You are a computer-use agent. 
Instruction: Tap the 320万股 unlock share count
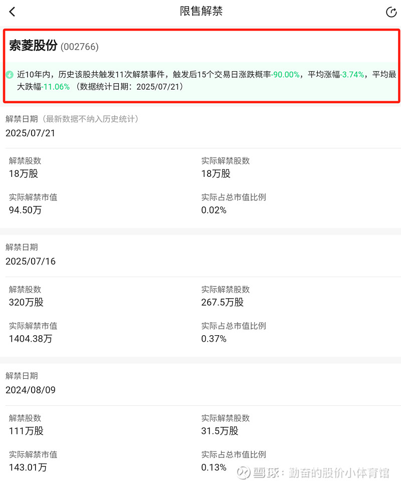click(x=26, y=302)
